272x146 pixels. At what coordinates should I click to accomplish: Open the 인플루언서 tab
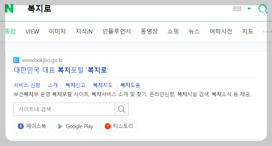[117, 32]
